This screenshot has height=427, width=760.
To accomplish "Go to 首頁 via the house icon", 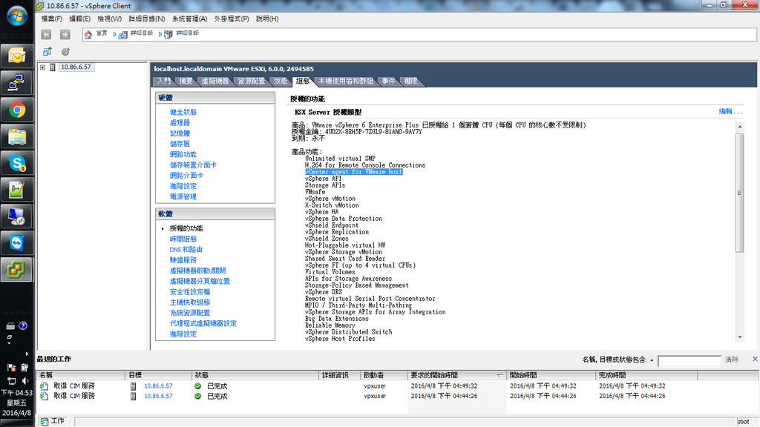I will (x=88, y=34).
